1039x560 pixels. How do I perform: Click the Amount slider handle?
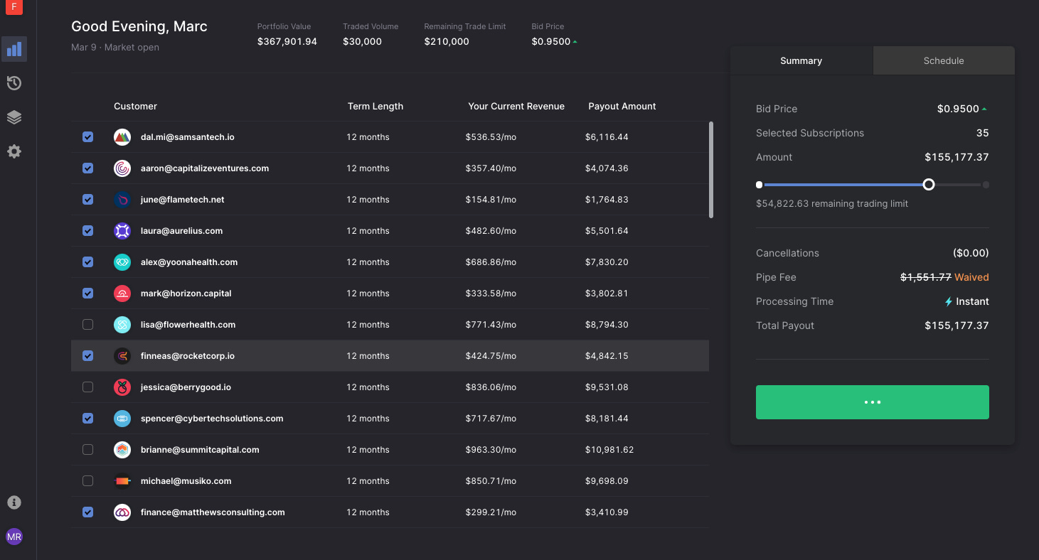[928, 184]
